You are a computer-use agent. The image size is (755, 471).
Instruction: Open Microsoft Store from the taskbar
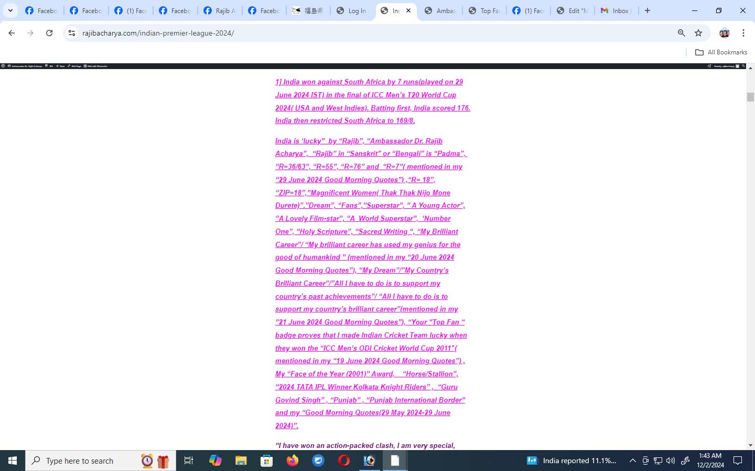[x=267, y=461]
